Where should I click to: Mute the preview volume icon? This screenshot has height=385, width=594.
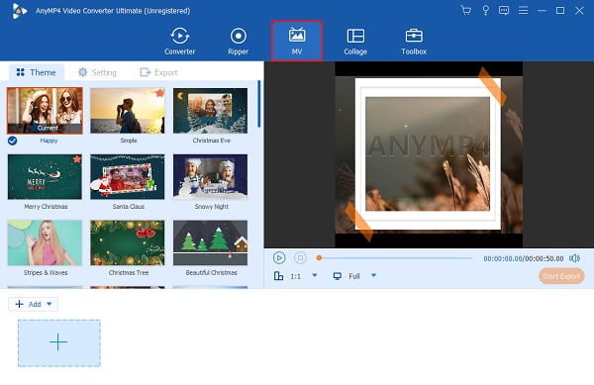(x=574, y=258)
